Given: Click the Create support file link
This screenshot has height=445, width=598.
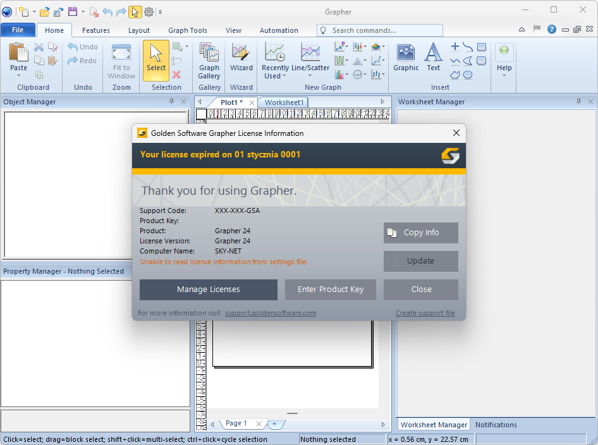Looking at the screenshot, I should coord(425,313).
